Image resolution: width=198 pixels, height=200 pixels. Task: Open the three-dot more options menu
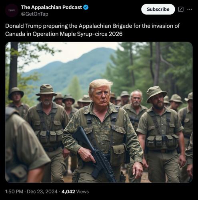click(190, 9)
